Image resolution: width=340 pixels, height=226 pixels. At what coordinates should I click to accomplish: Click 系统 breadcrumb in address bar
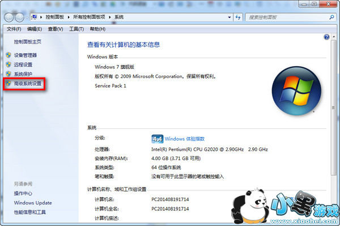click(x=119, y=17)
